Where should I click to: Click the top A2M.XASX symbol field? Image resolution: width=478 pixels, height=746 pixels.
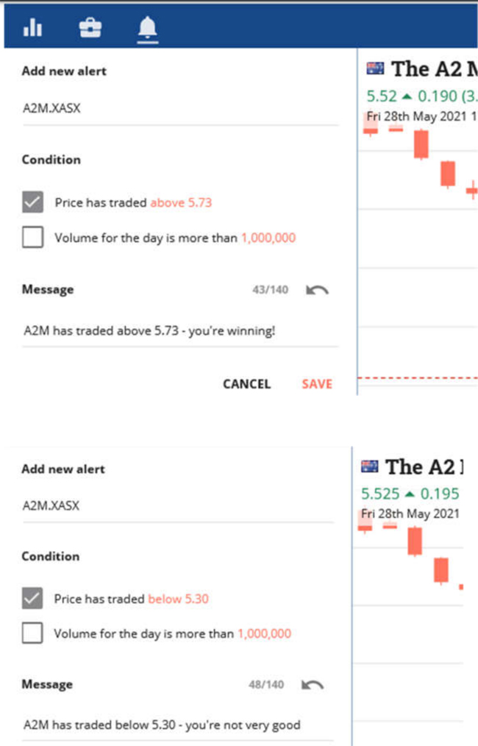click(x=180, y=109)
